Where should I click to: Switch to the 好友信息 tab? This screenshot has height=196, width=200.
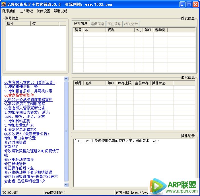tap(81, 24)
